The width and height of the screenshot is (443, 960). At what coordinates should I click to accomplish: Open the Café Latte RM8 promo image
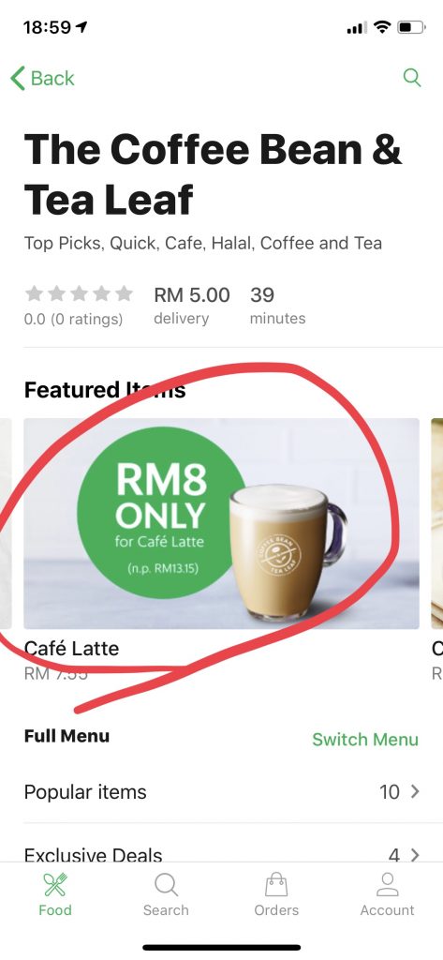[x=221, y=523]
